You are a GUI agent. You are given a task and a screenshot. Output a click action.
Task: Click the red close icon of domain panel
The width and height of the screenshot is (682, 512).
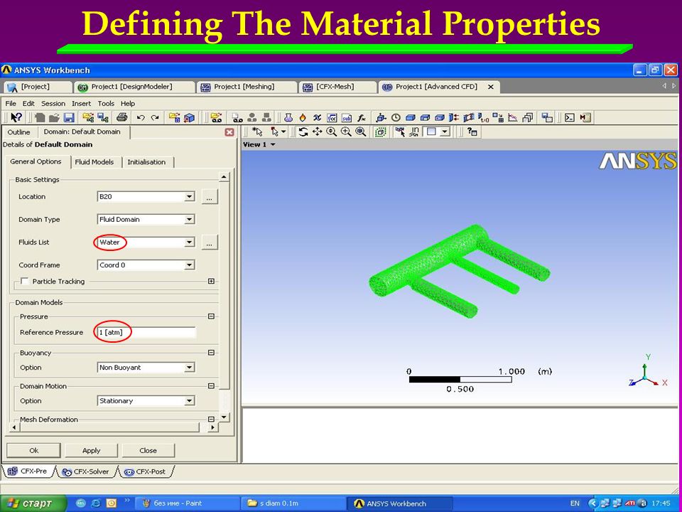229,132
